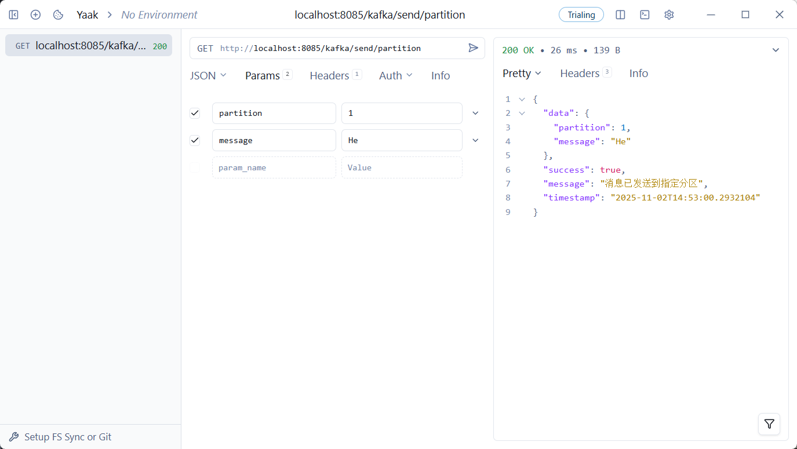The height and width of the screenshot is (449, 797).
Task: Open the Auth dropdown menu
Action: pos(395,76)
